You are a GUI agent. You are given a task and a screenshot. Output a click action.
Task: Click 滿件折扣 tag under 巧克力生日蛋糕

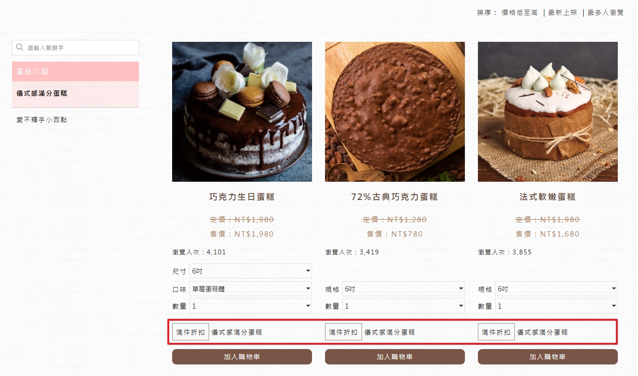click(191, 332)
